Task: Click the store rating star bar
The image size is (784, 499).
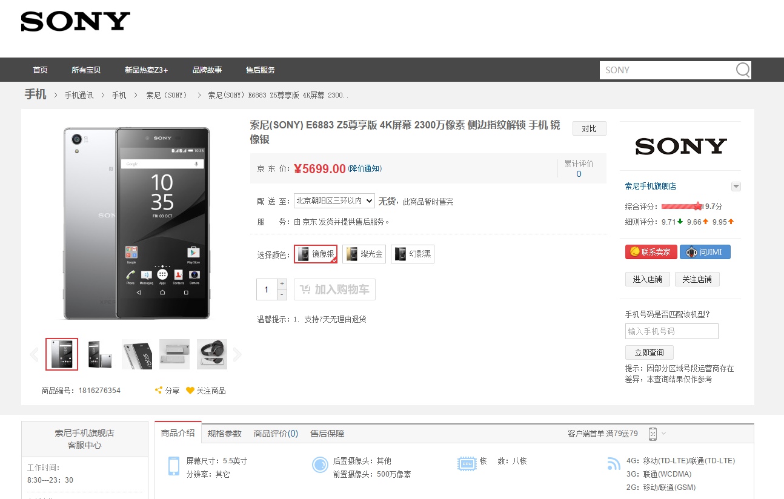Action: pos(682,207)
